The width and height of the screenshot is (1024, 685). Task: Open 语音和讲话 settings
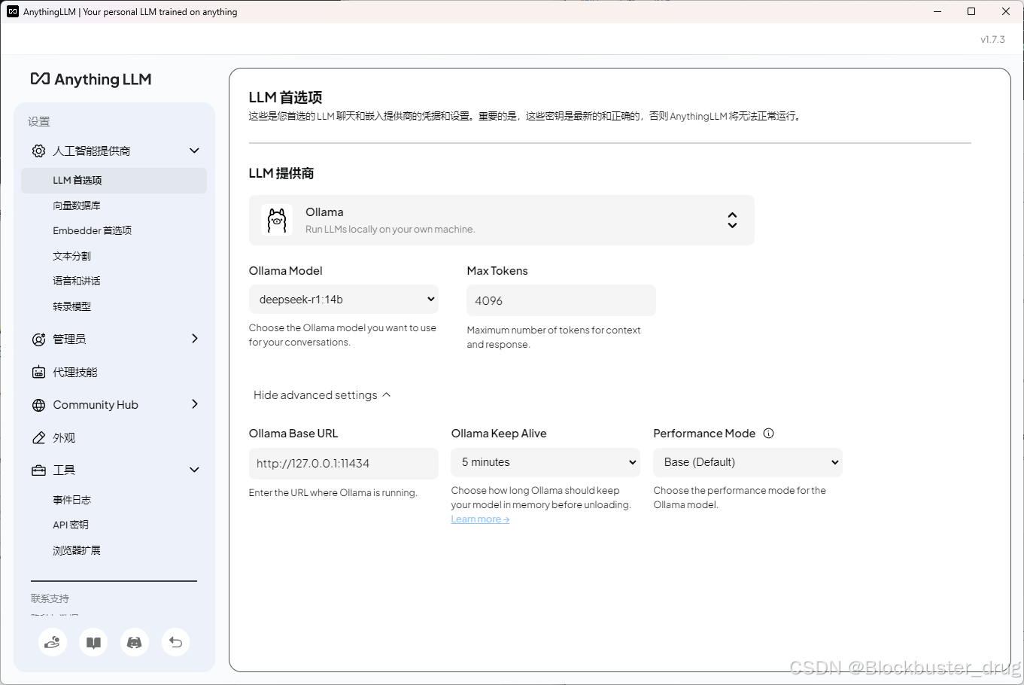pyautogui.click(x=77, y=281)
